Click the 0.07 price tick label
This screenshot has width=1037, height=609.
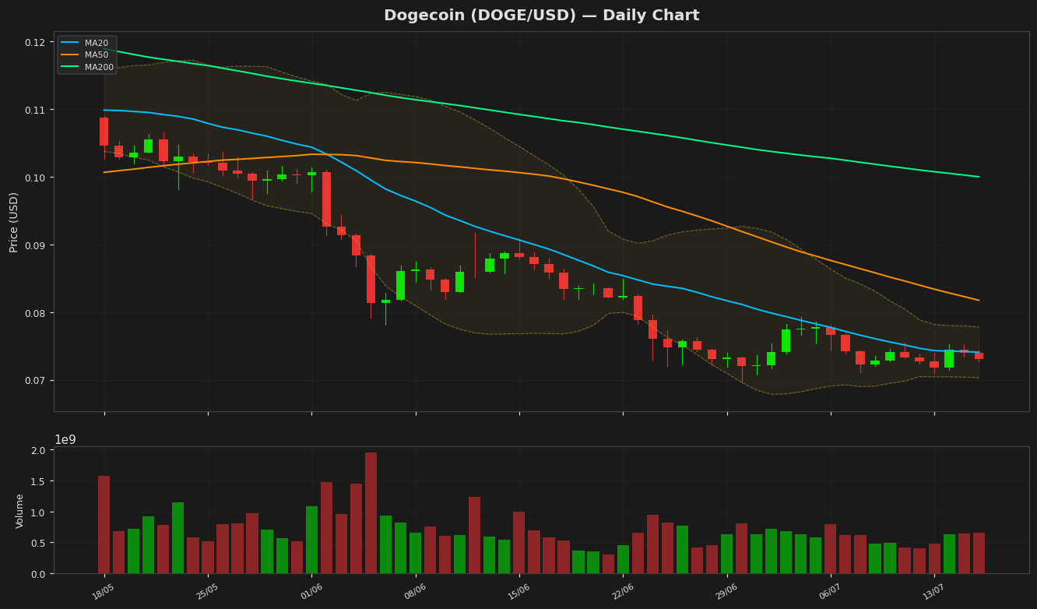tap(33, 380)
